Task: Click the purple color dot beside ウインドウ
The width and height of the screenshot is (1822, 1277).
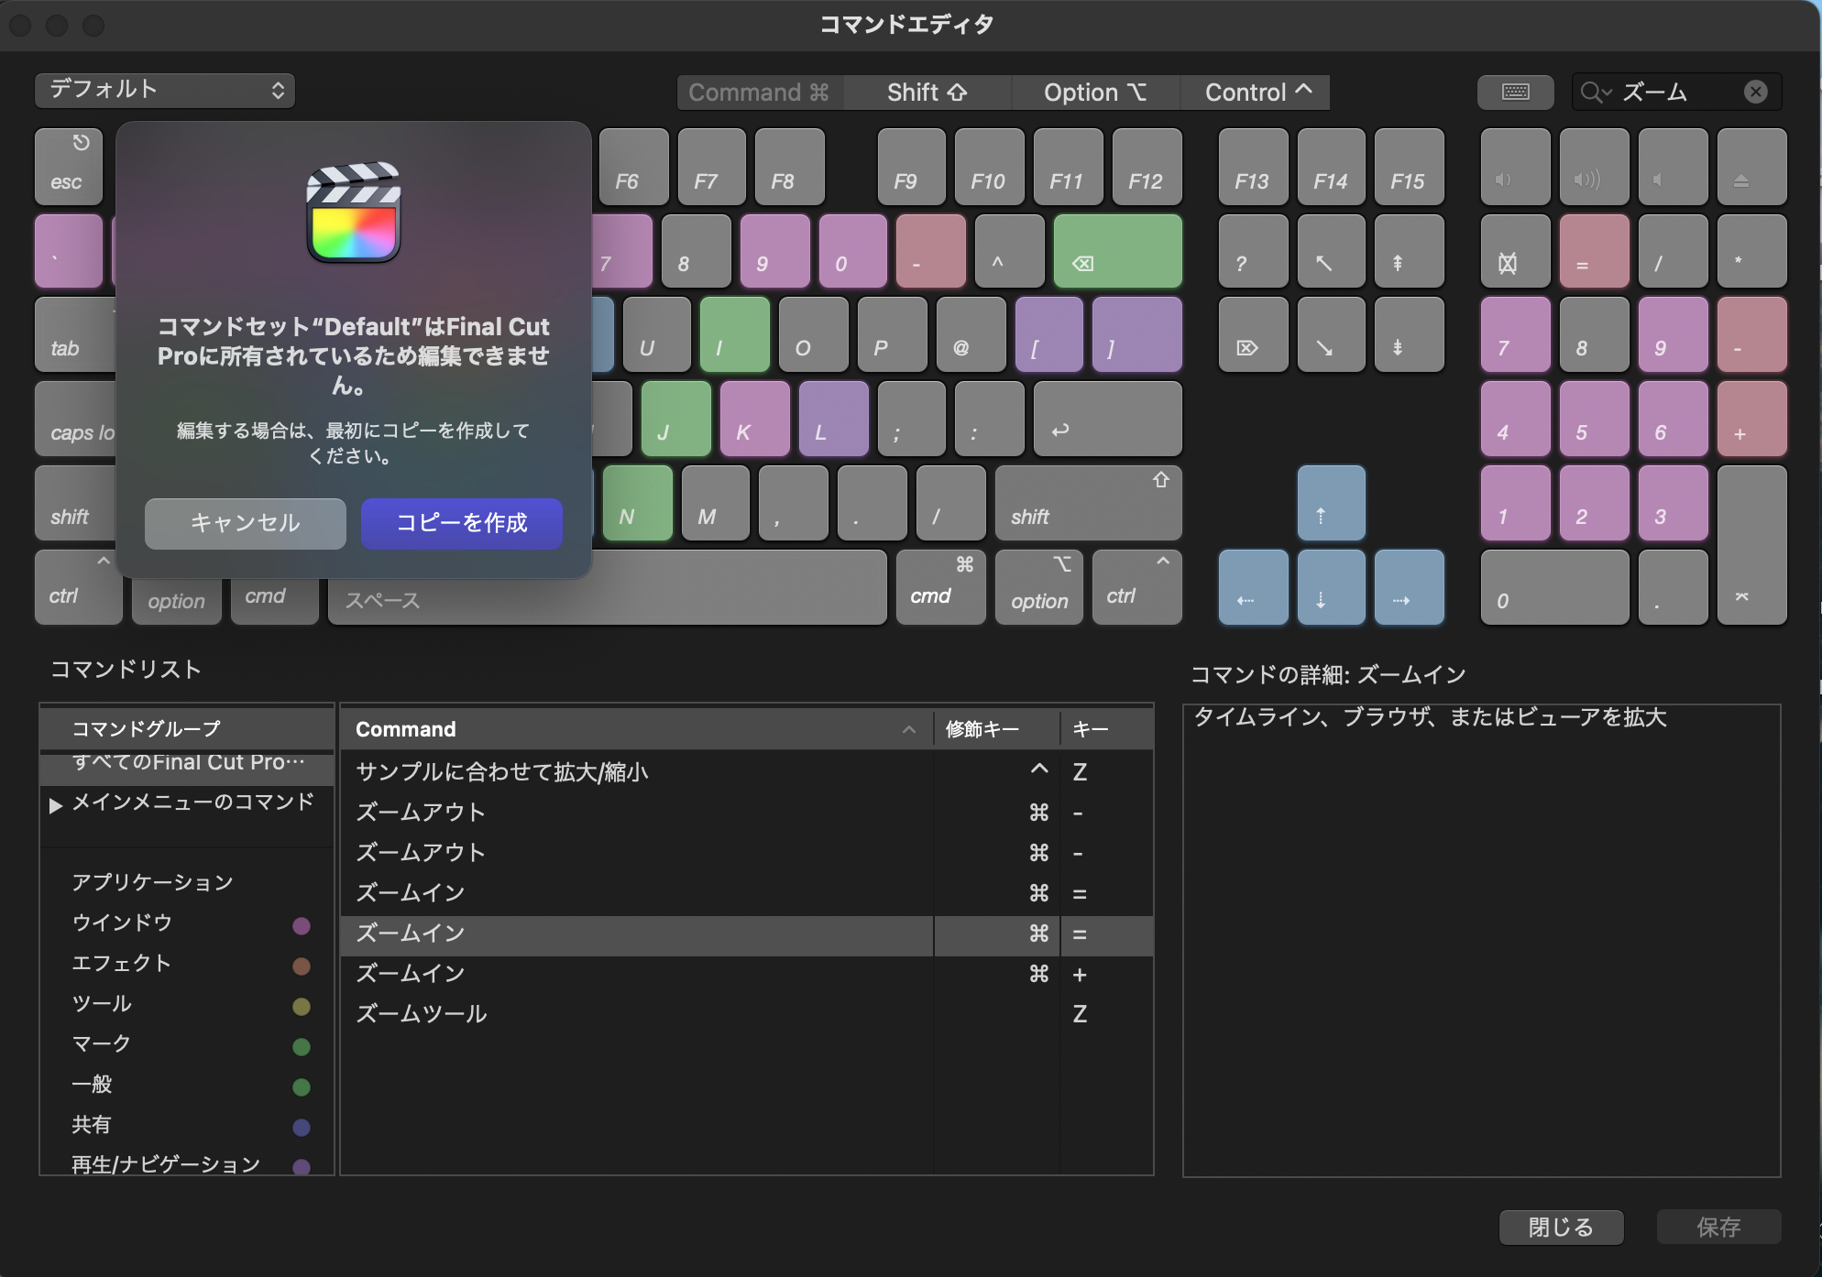Action: click(302, 926)
